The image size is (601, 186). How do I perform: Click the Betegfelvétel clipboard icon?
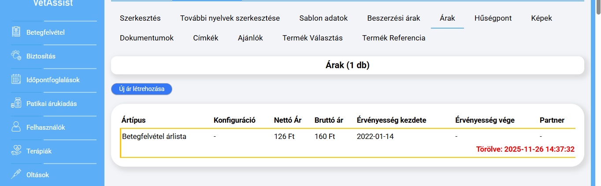click(x=16, y=32)
